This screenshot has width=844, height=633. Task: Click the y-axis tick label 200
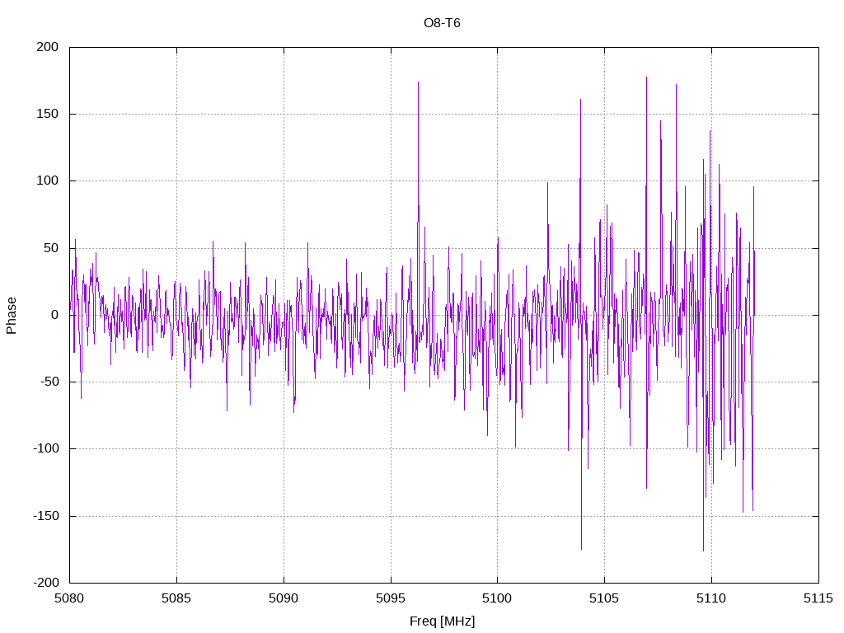pos(47,47)
